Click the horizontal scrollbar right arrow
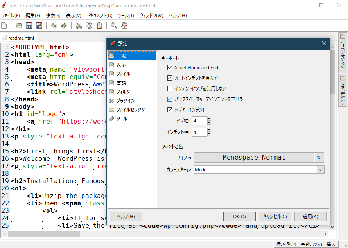348x248 pixels. pos(325,234)
